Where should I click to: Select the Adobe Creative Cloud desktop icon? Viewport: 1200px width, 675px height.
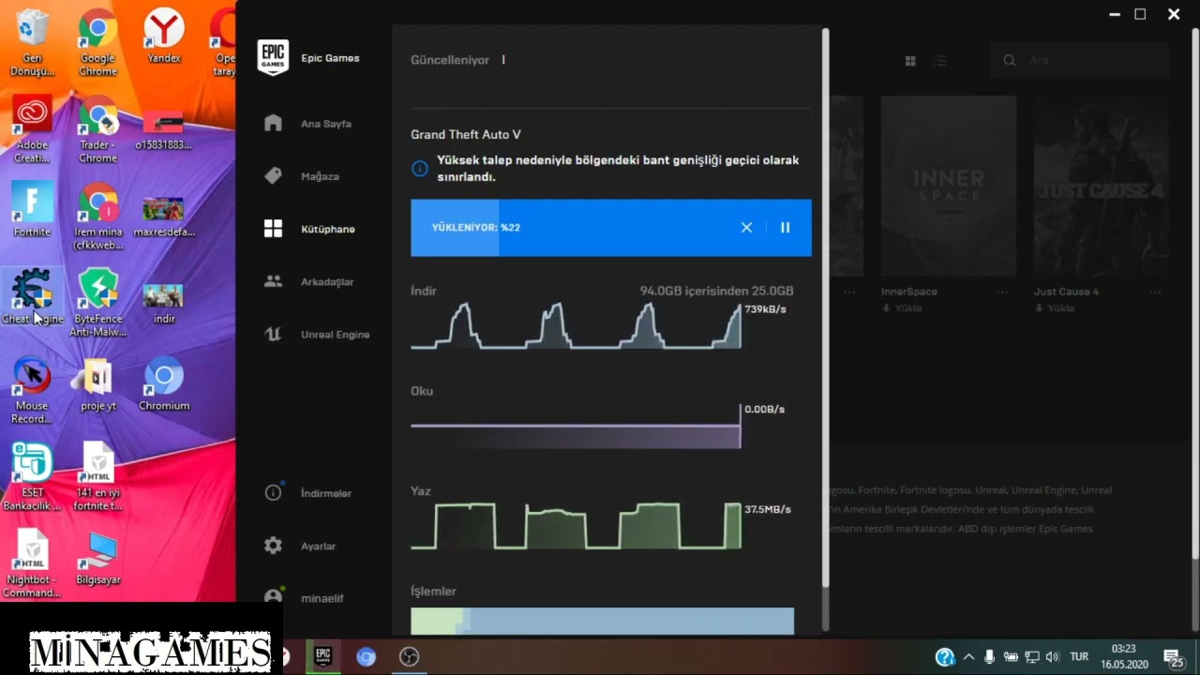[x=33, y=129]
